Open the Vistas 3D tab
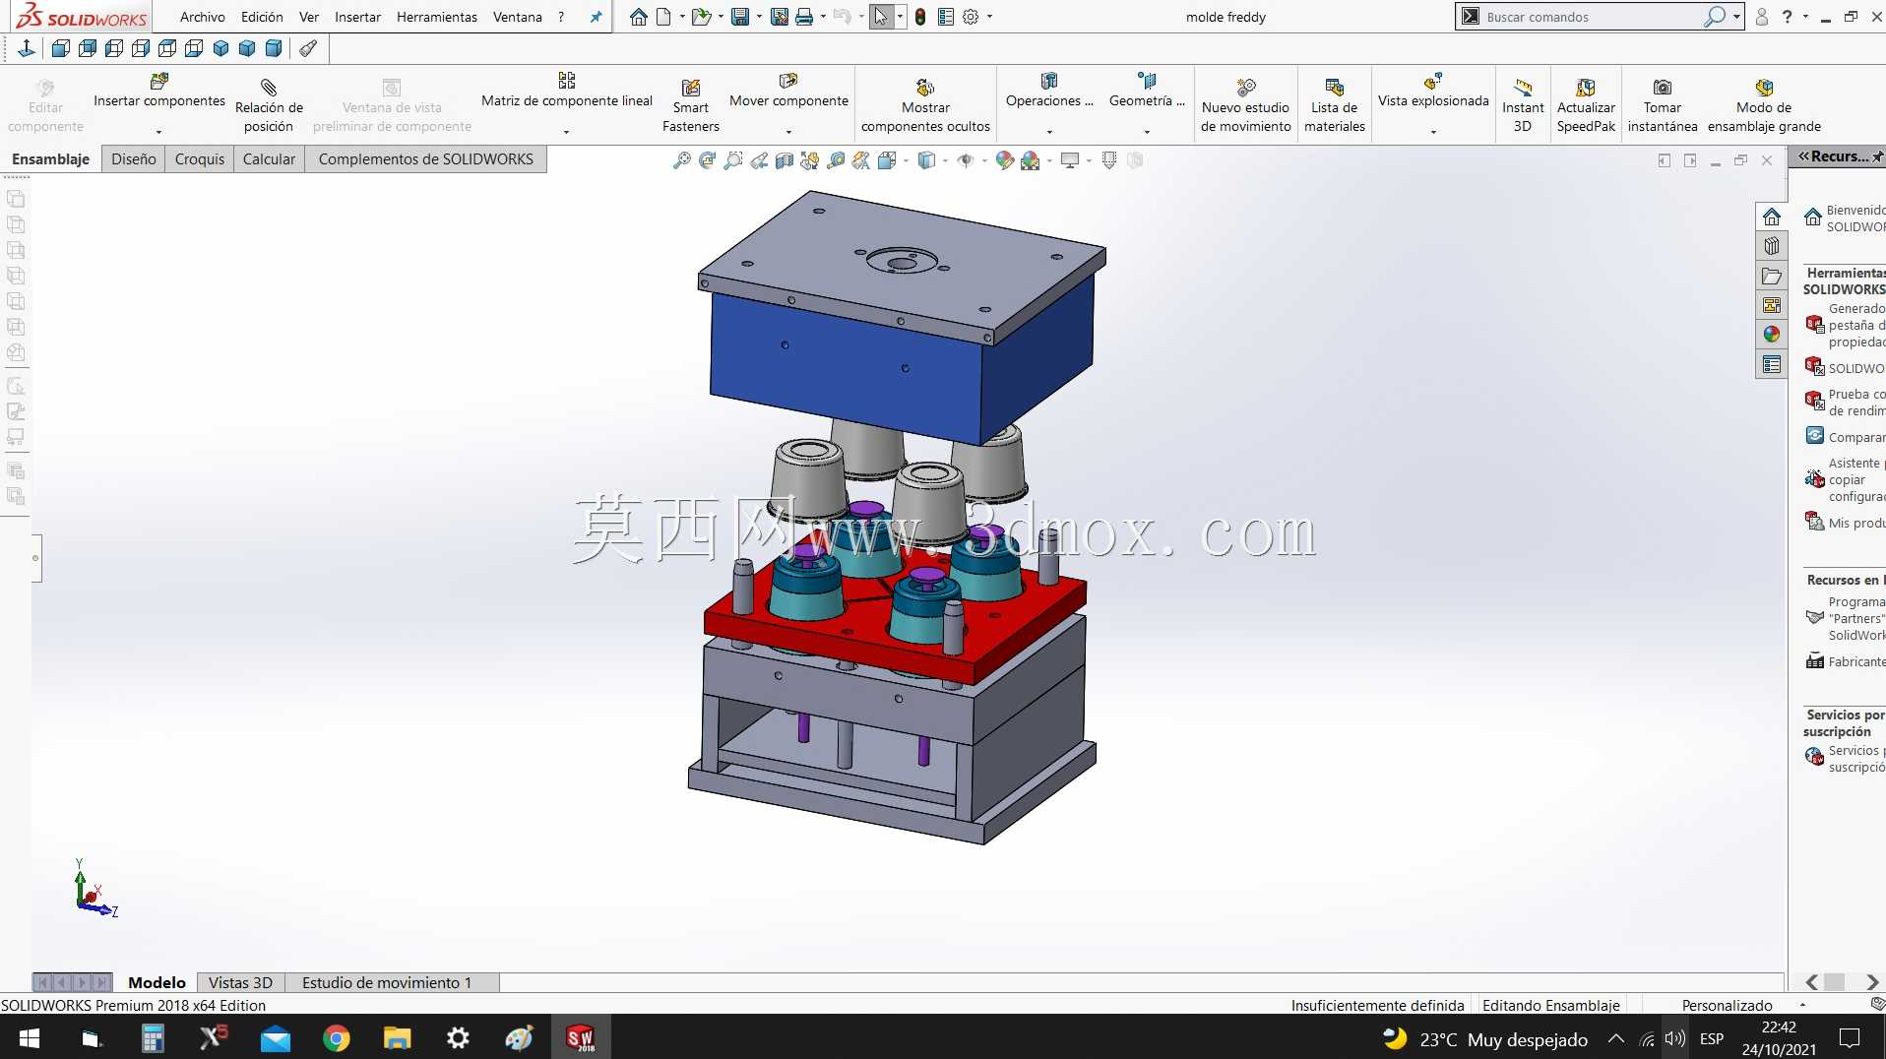Screen dimensions: 1886x1059 click(x=240, y=982)
